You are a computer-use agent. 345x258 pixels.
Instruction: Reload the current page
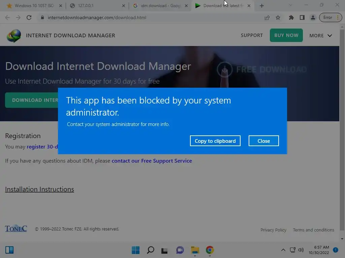[29, 17]
